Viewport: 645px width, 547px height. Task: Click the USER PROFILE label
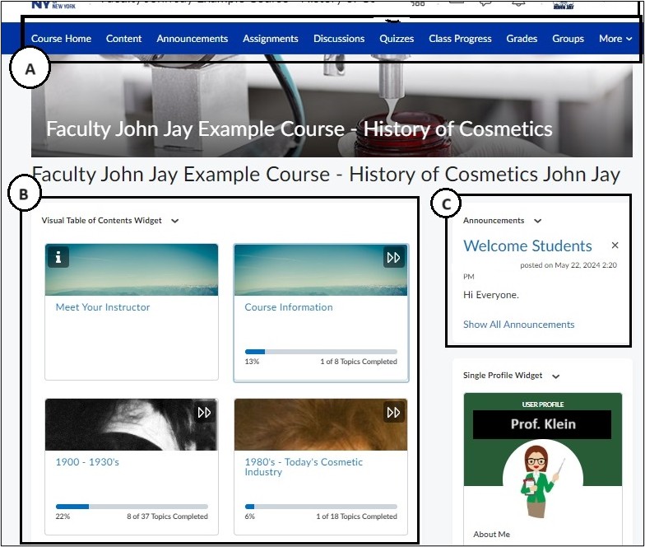tap(543, 404)
